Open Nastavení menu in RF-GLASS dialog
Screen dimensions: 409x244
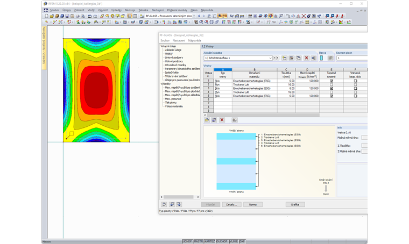[x=179, y=41]
